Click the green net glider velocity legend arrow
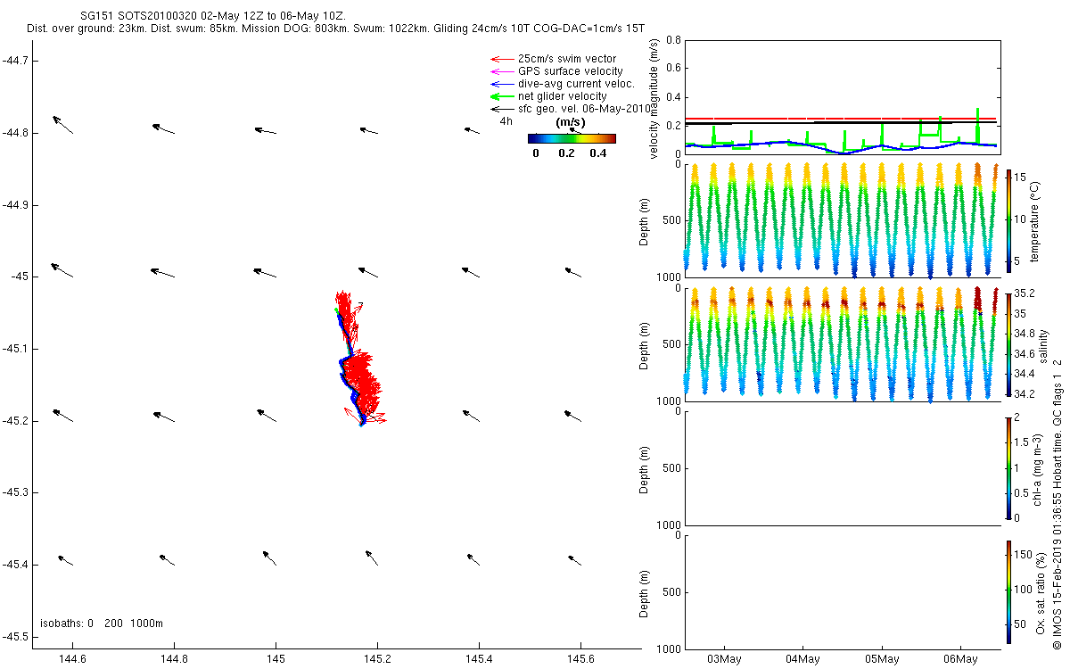Screen dimensions: 1070x669 501,96
